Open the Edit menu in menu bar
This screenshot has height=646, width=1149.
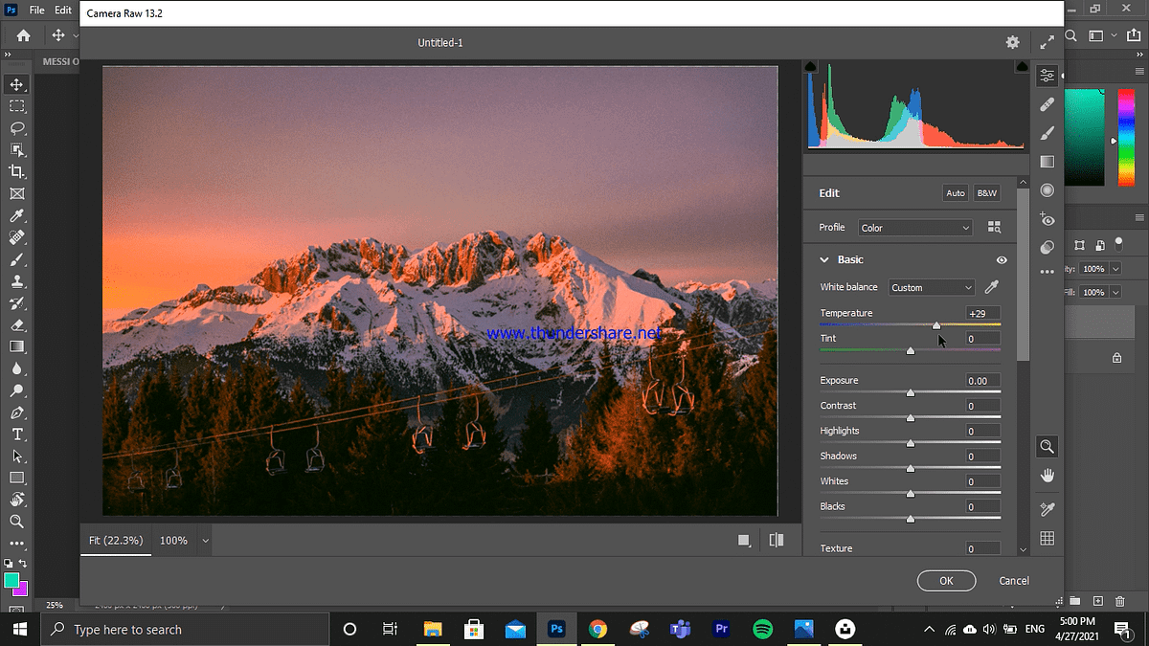tap(63, 10)
